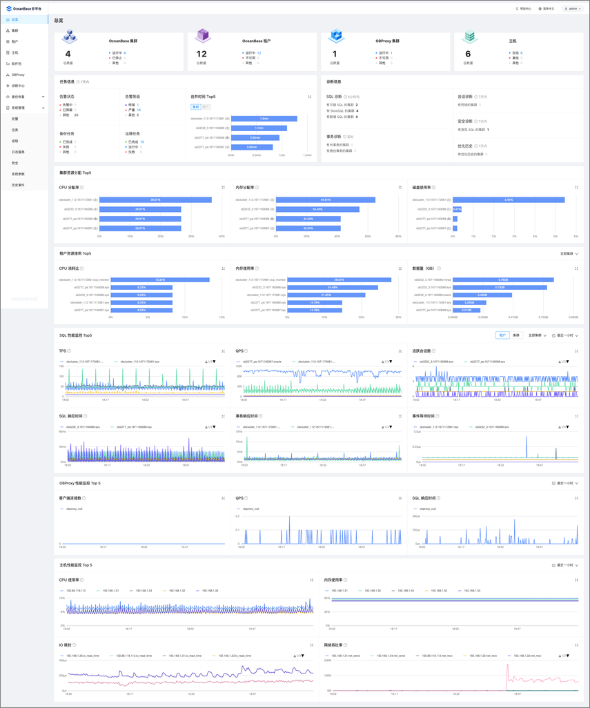The width and height of the screenshot is (590, 708).
Task: Click the OceanBase 集群 cube illustration
Action: (69, 37)
